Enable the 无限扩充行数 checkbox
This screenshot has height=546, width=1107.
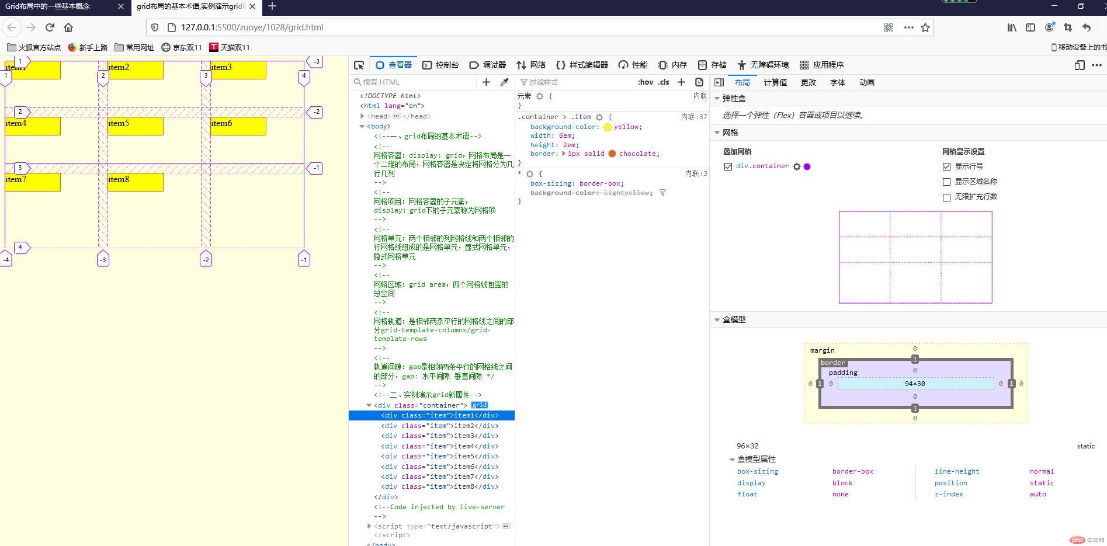click(946, 197)
